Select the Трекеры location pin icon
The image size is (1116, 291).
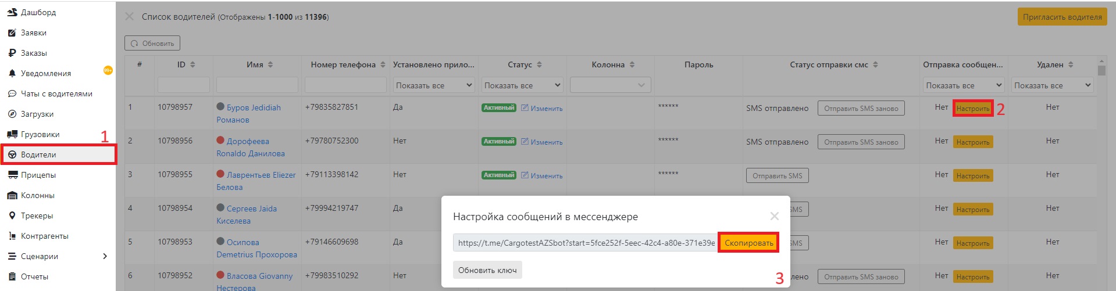12,215
